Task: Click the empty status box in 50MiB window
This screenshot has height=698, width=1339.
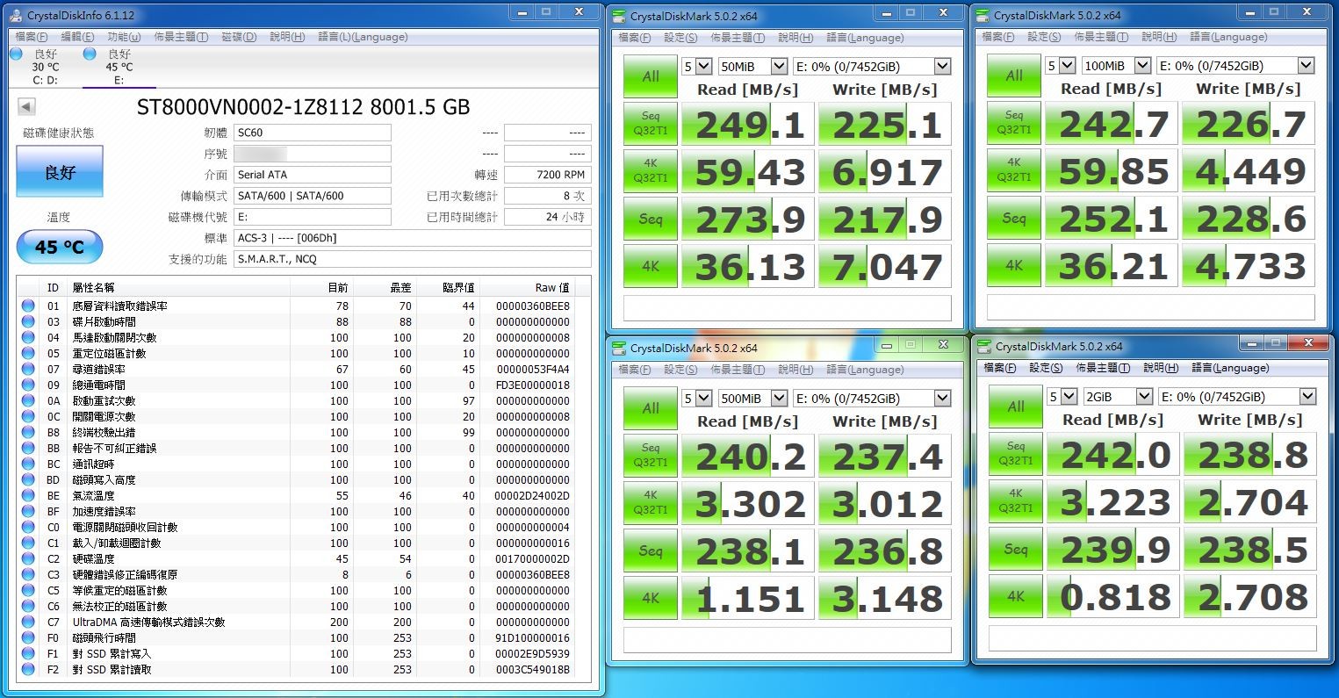Action: point(787,307)
